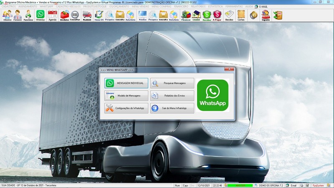The height and width of the screenshot is (188, 334).
Task: Open the OS/ORÇAMENTO menu
Action: 119,7
